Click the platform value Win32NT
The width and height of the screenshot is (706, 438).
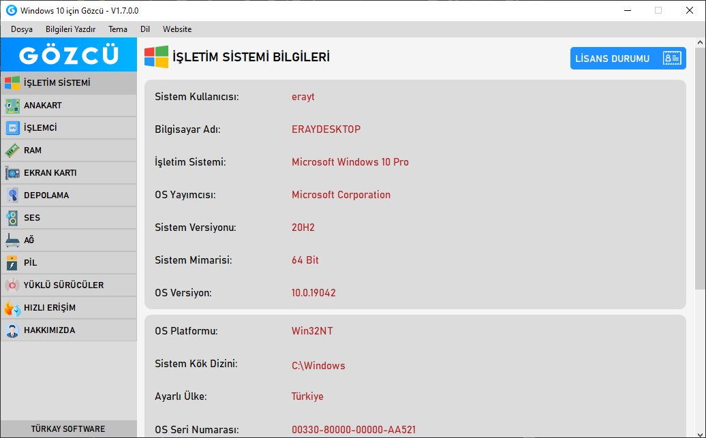click(312, 331)
